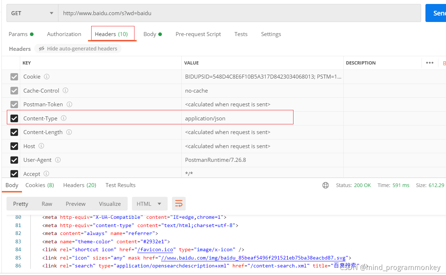Screen dimensions: 446x275
Task: Show info for Postman-Token header
Action: coord(69,104)
